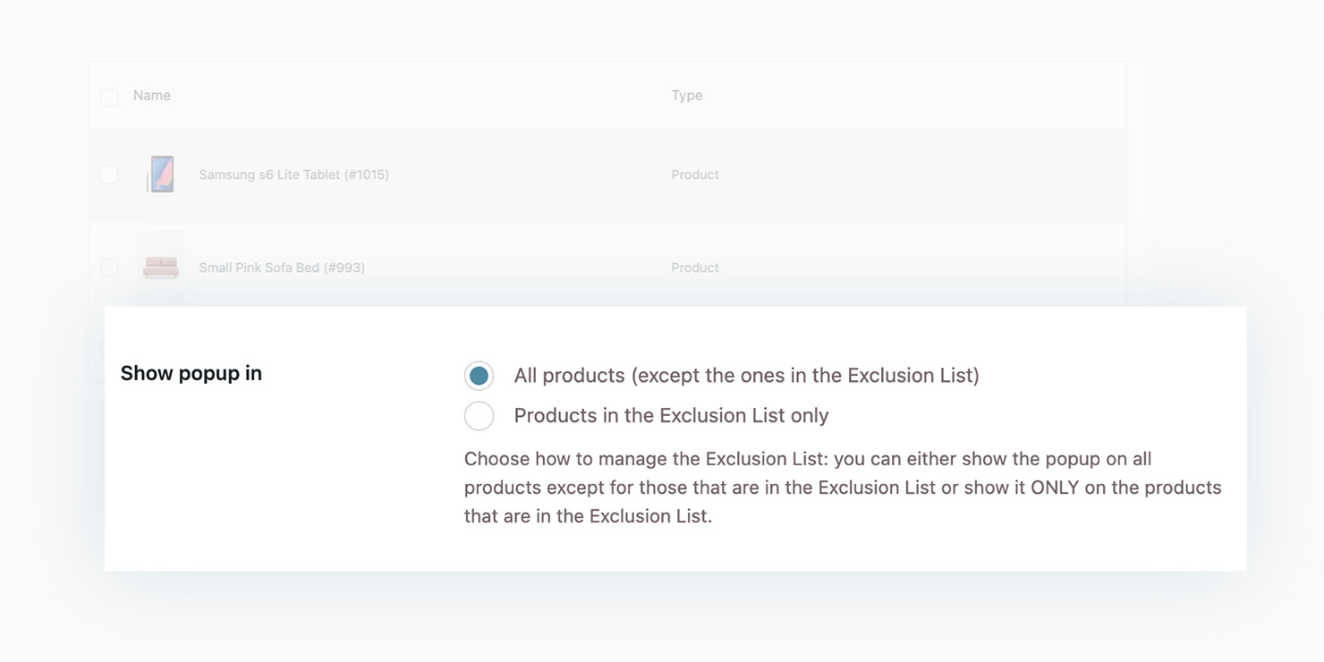
Task: Open the Samsung tablet product thumbnail
Action: [x=161, y=174]
